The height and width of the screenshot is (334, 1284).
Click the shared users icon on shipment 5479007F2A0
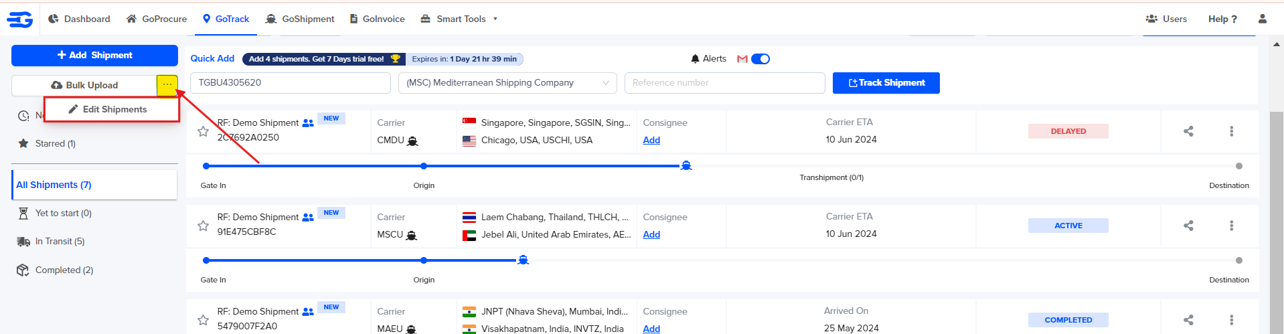[308, 312]
